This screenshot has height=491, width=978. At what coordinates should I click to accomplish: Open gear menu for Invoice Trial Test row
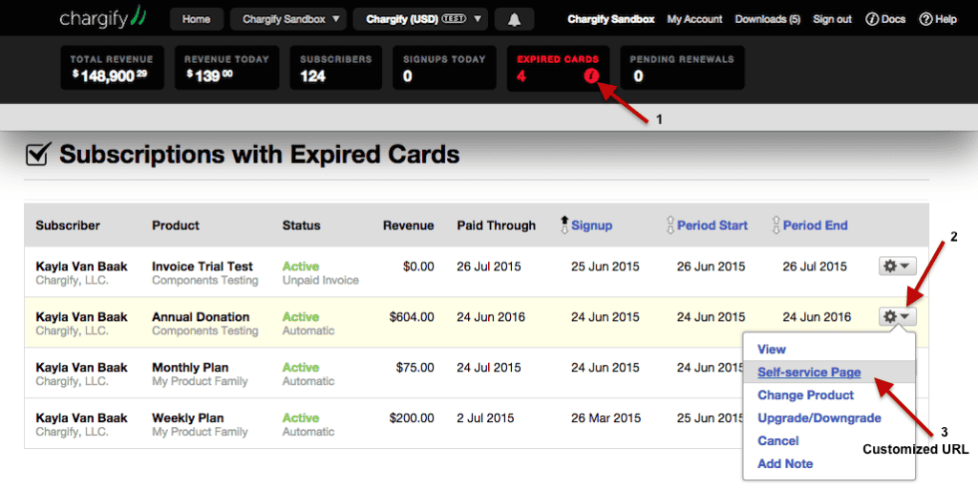[x=897, y=267]
